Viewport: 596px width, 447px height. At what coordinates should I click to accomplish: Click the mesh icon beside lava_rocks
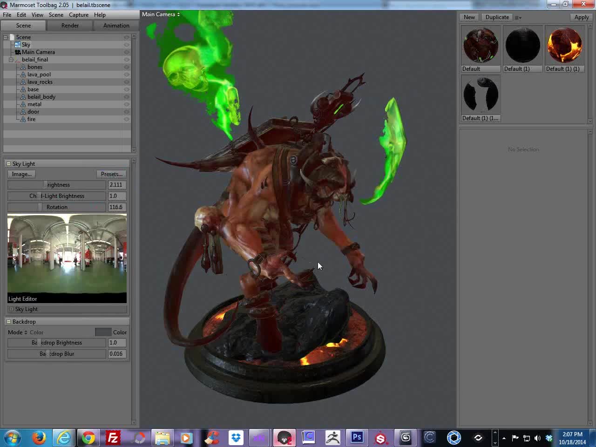point(23,82)
